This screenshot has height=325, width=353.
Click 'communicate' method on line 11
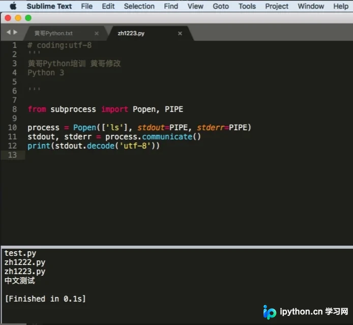coord(167,137)
